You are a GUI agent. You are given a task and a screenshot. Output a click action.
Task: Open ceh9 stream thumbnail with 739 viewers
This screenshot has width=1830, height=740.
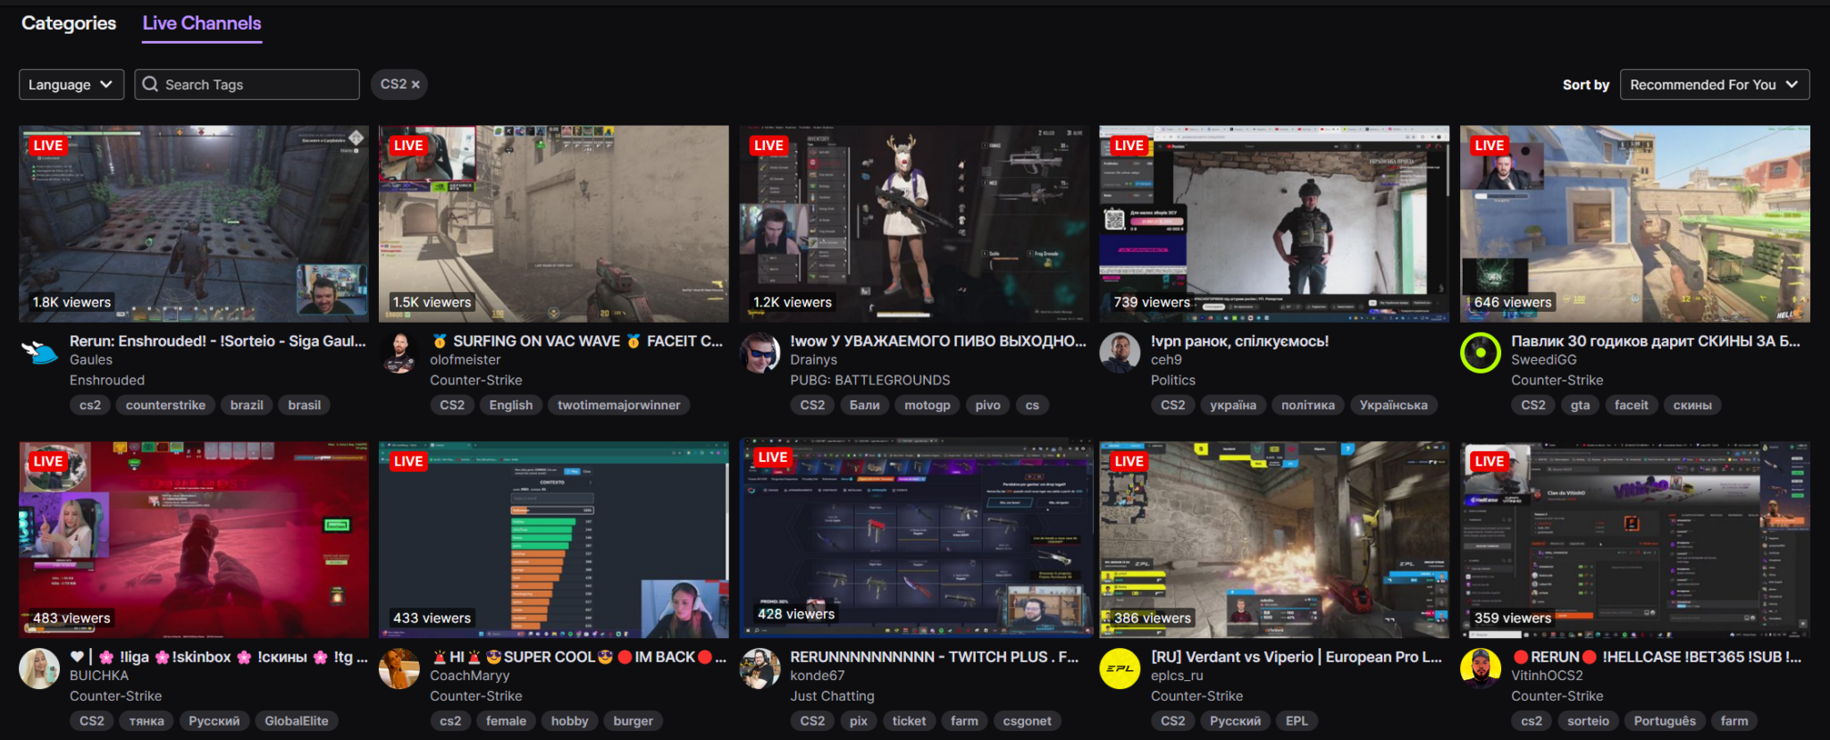(x=1274, y=223)
